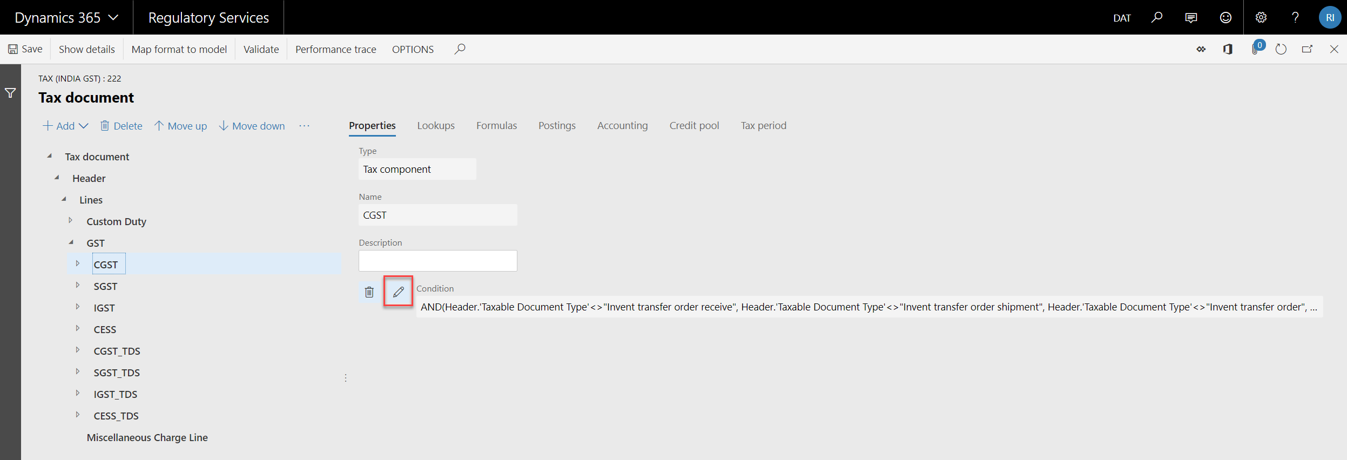Switch to the Credit pool tab
Viewport: 1347px width, 460px height.
pos(694,125)
